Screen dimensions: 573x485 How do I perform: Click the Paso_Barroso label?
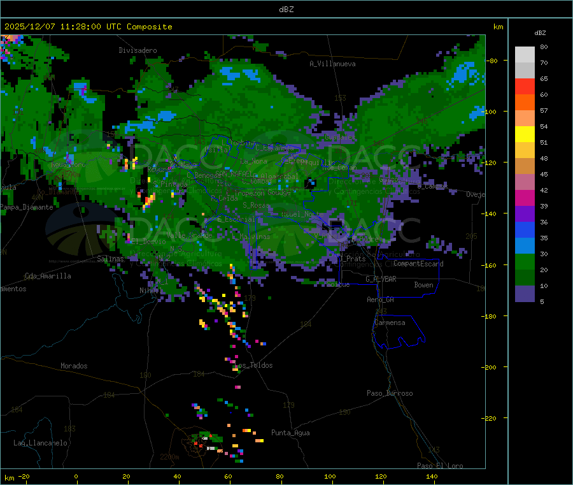390,393
